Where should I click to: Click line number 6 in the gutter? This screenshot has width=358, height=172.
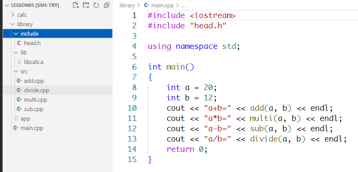pos(134,67)
